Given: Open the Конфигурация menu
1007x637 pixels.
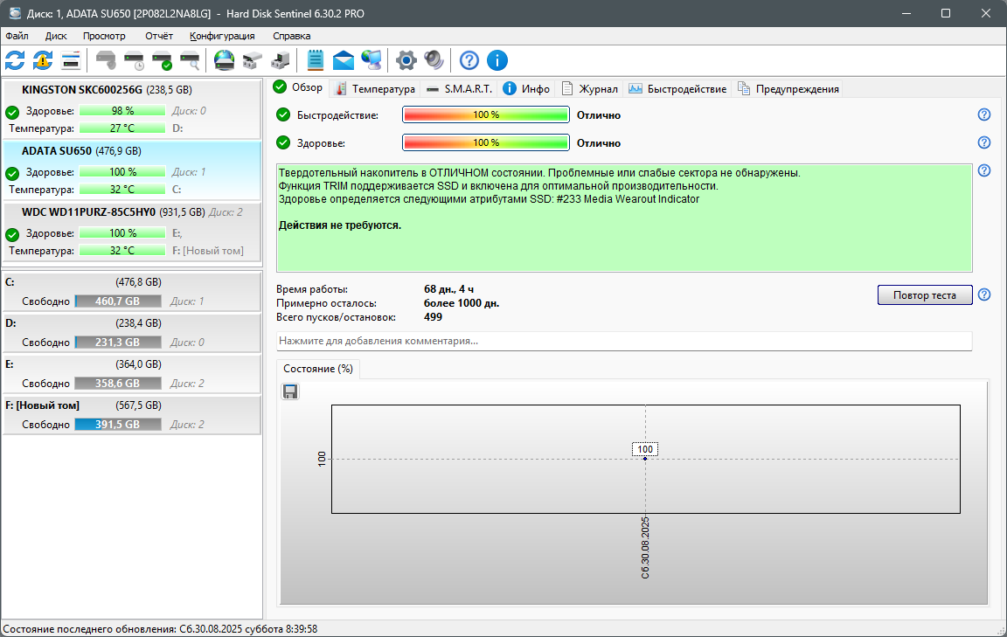Looking at the screenshot, I should pyautogui.click(x=222, y=36).
